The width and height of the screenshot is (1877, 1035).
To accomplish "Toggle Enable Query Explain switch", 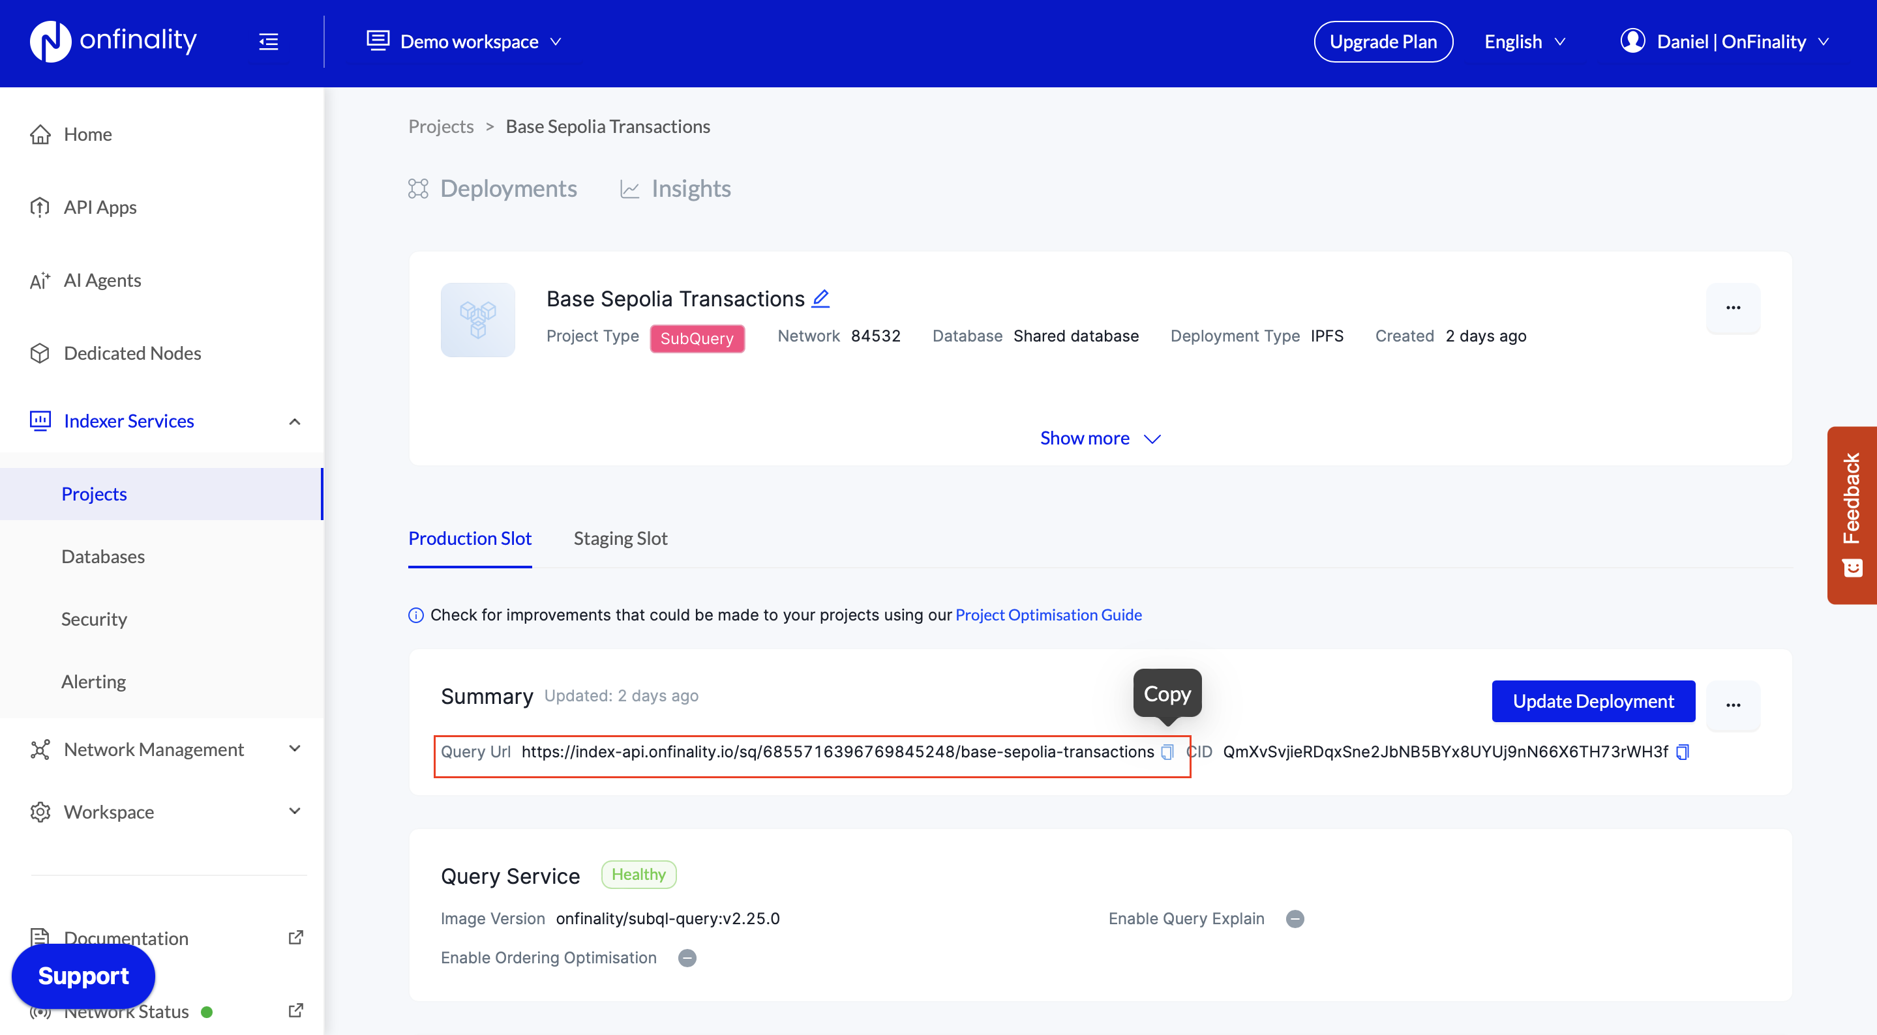I will pyautogui.click(x=1295, y=918).
